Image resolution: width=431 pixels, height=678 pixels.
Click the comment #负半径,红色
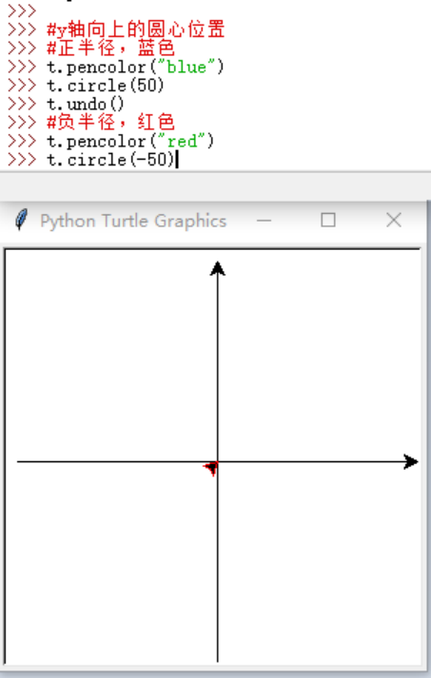[110, 123]
